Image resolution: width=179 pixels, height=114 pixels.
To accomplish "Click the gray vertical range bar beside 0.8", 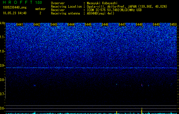I will coord(5,88).
